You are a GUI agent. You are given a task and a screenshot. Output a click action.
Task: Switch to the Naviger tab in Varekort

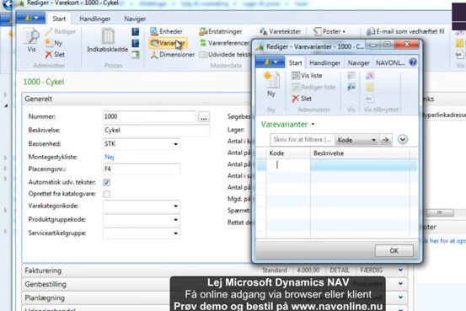[135, 19]
